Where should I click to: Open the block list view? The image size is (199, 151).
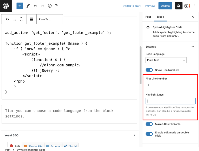click(57, 6)
